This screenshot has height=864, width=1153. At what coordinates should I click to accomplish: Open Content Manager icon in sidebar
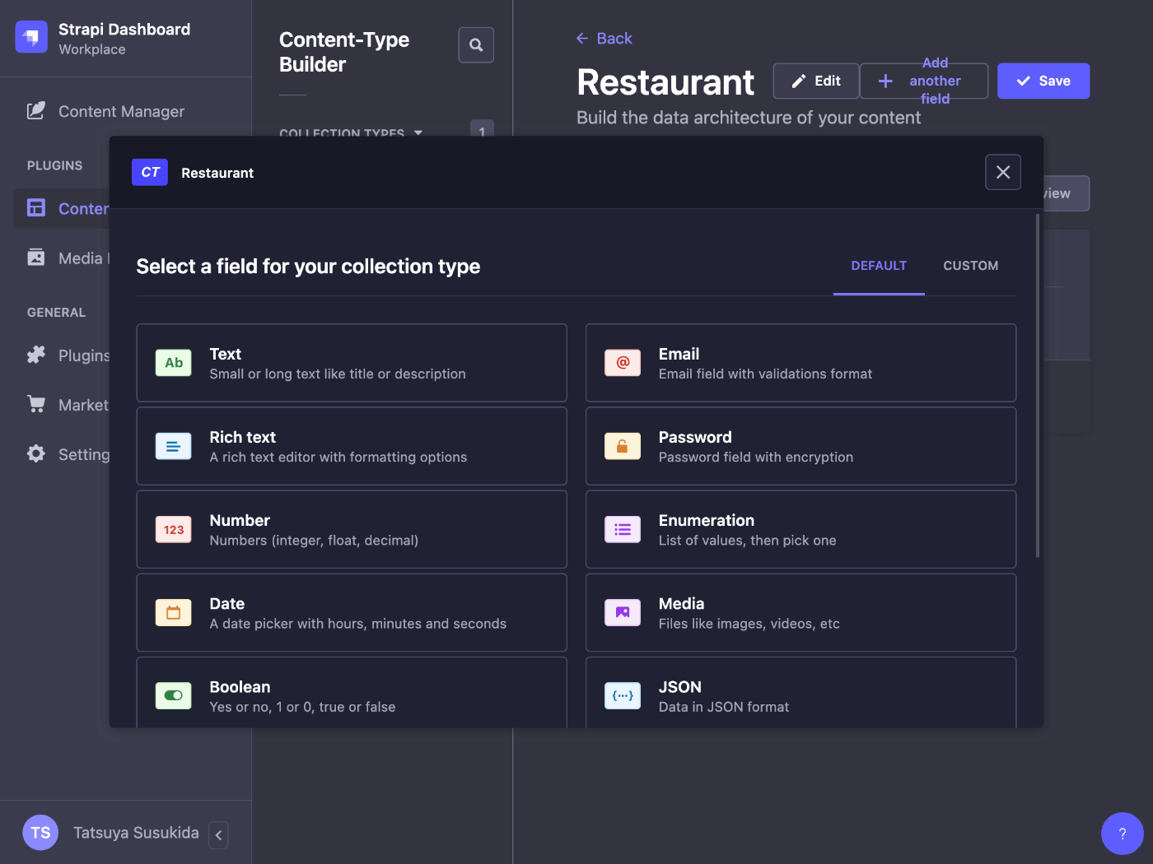click(x=36, y=110)
